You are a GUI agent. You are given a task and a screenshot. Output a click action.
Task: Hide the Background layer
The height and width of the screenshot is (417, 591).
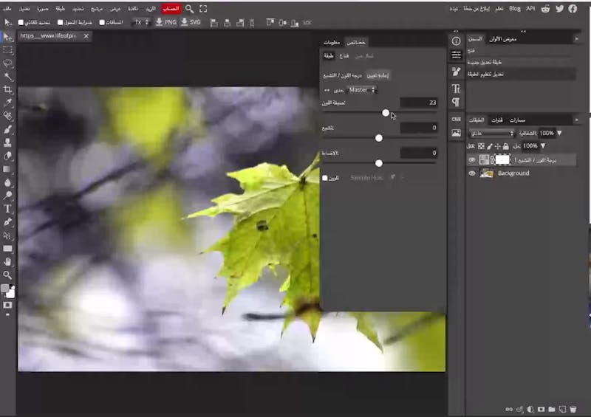[472, 173]
